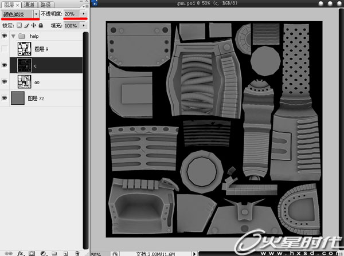Lock image pixels brush icon
The width and height of the screenshot is (344, 256).
(26, 25)
